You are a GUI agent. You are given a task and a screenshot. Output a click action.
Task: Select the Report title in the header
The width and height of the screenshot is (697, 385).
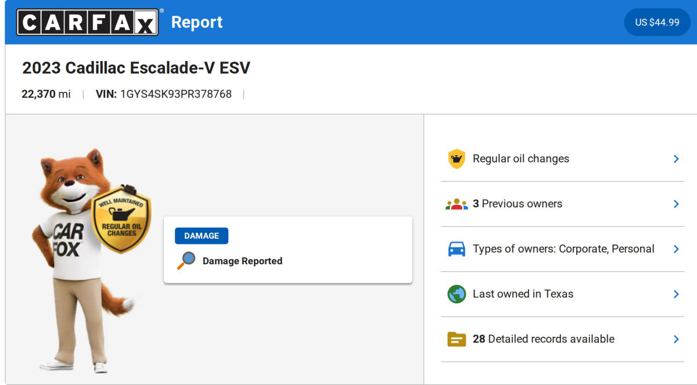197,22
